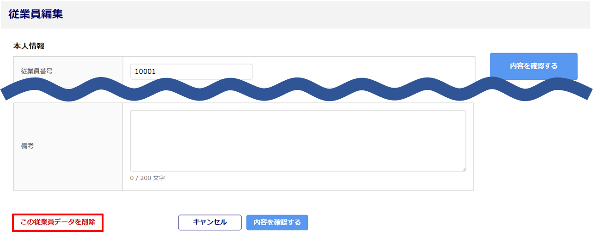Click the gray label cell of the 備考 row
The image size is (593, 238).
(68, 166)
